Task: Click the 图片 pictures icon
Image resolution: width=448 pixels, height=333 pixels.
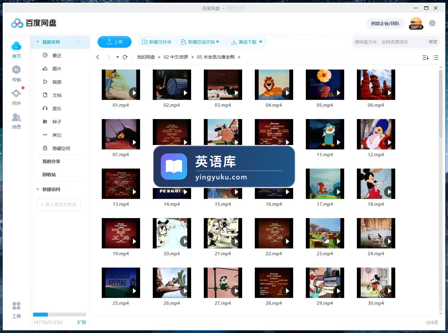Action: [45, 68]
